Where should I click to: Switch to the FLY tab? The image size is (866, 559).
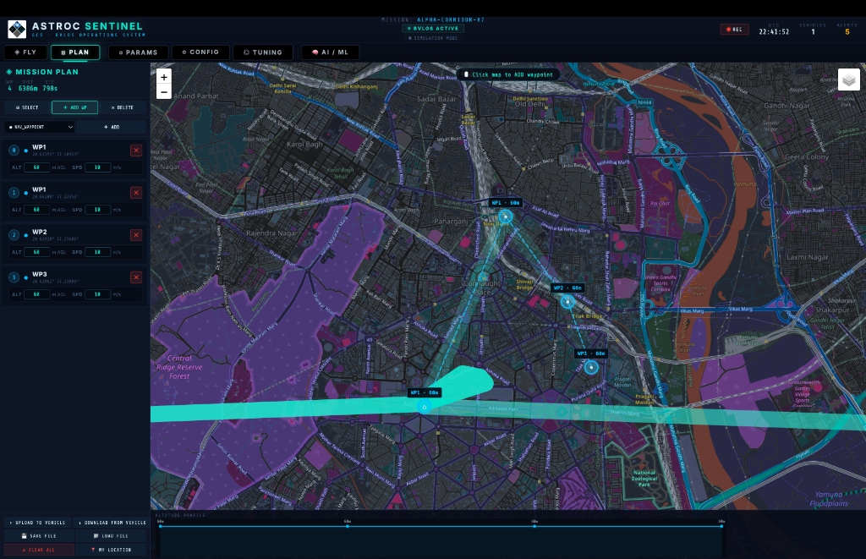[x=25, y=52]
